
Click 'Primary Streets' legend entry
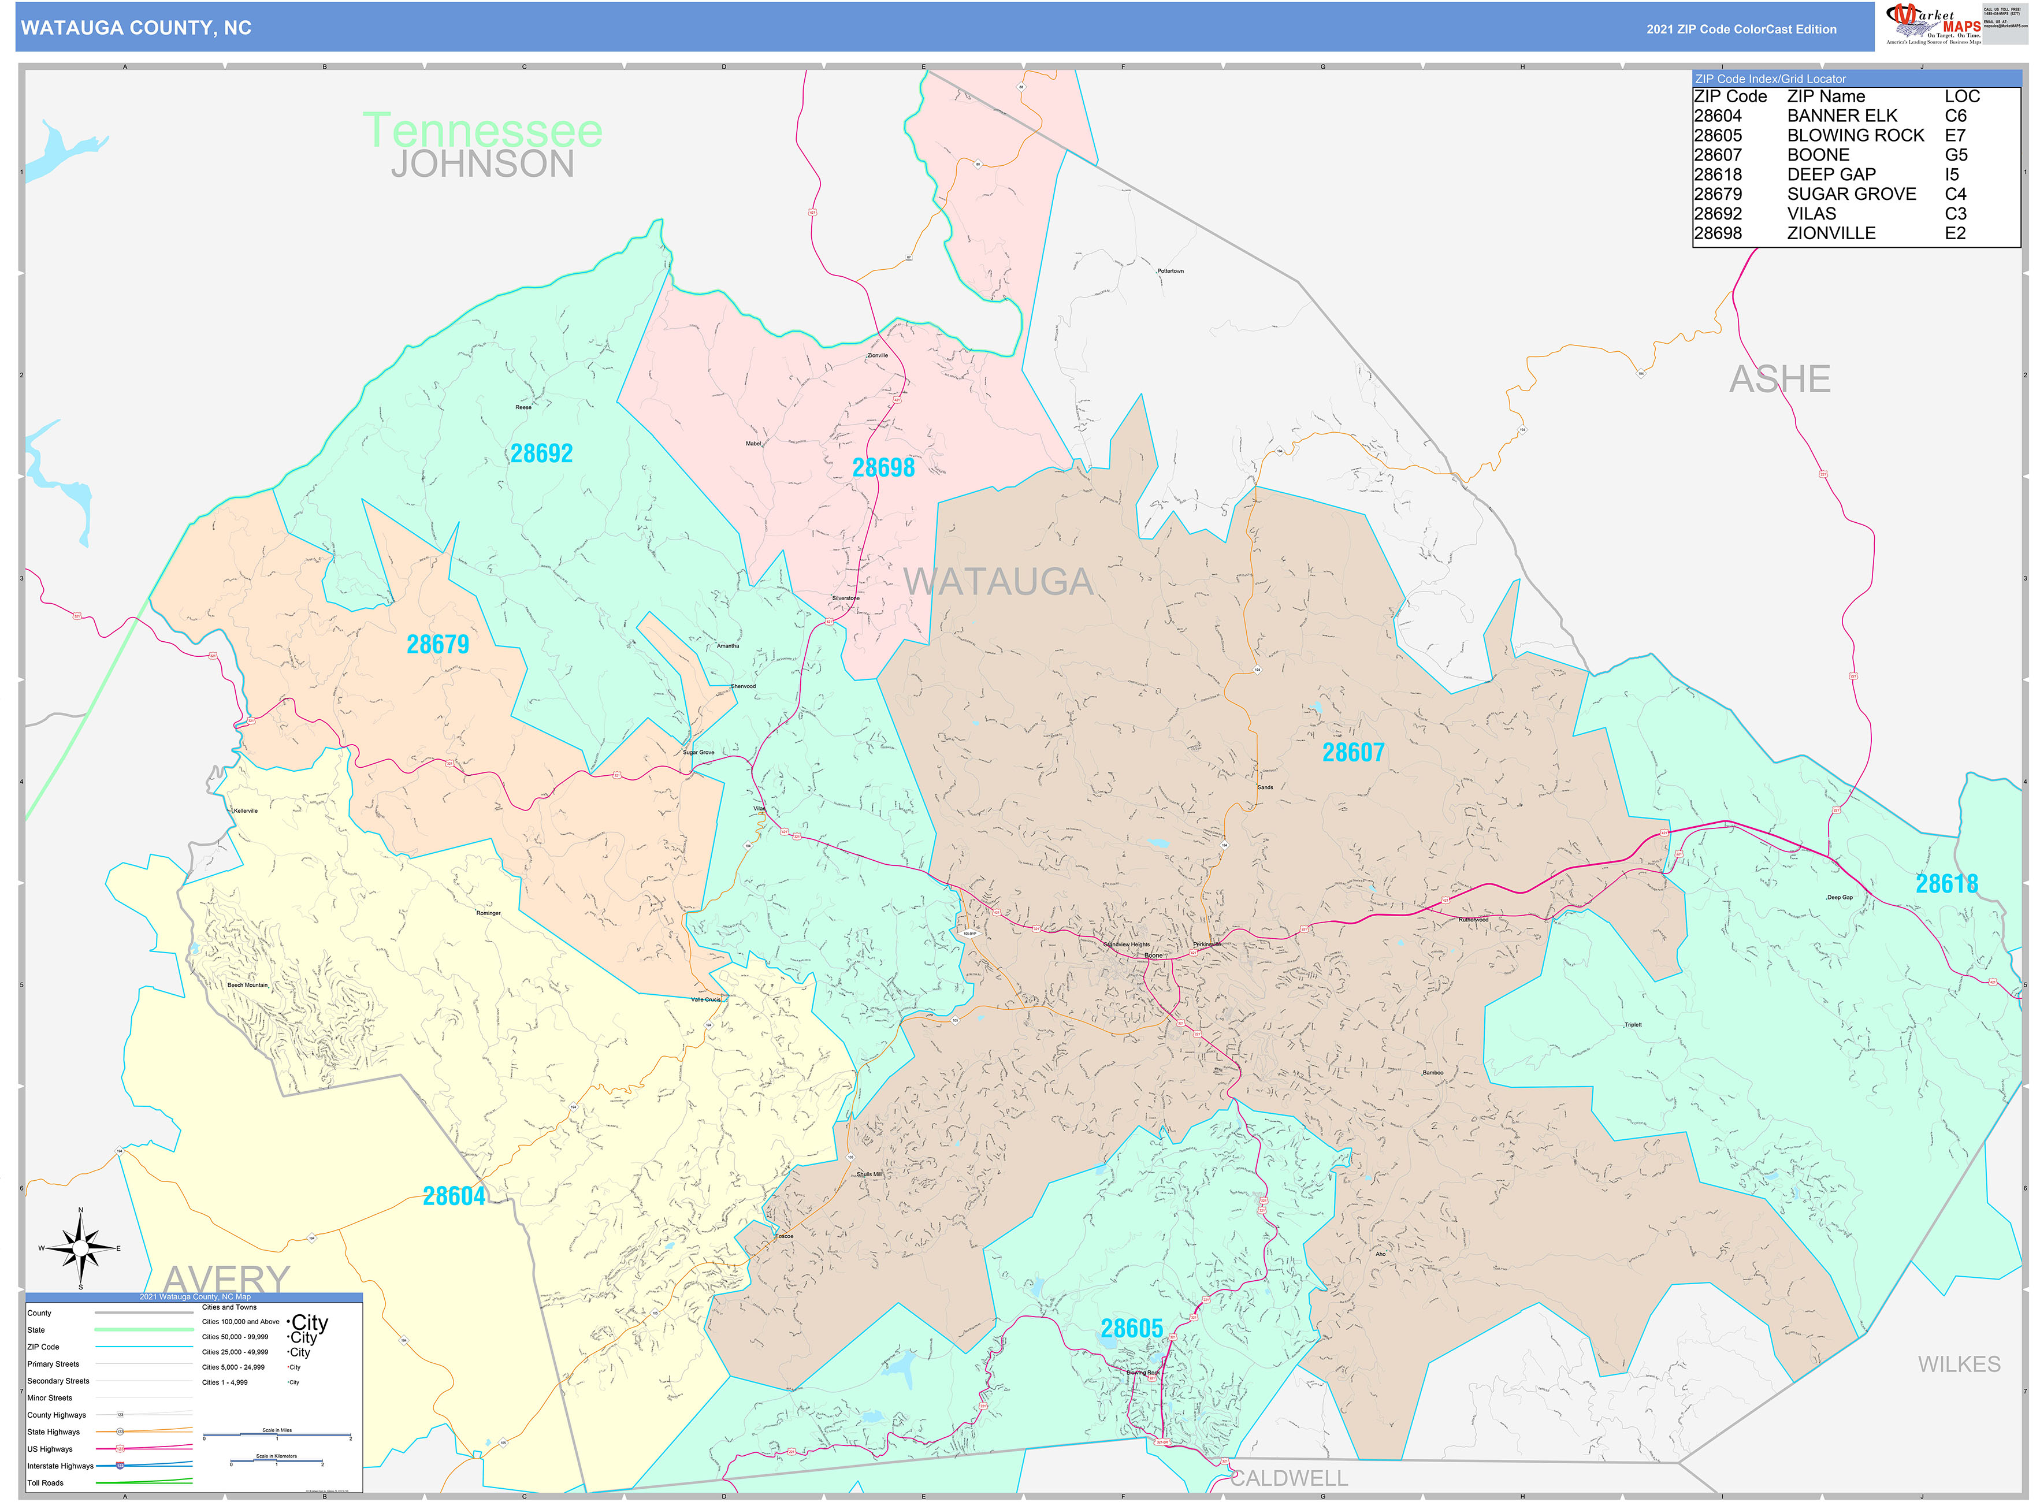click(54, 1364)
